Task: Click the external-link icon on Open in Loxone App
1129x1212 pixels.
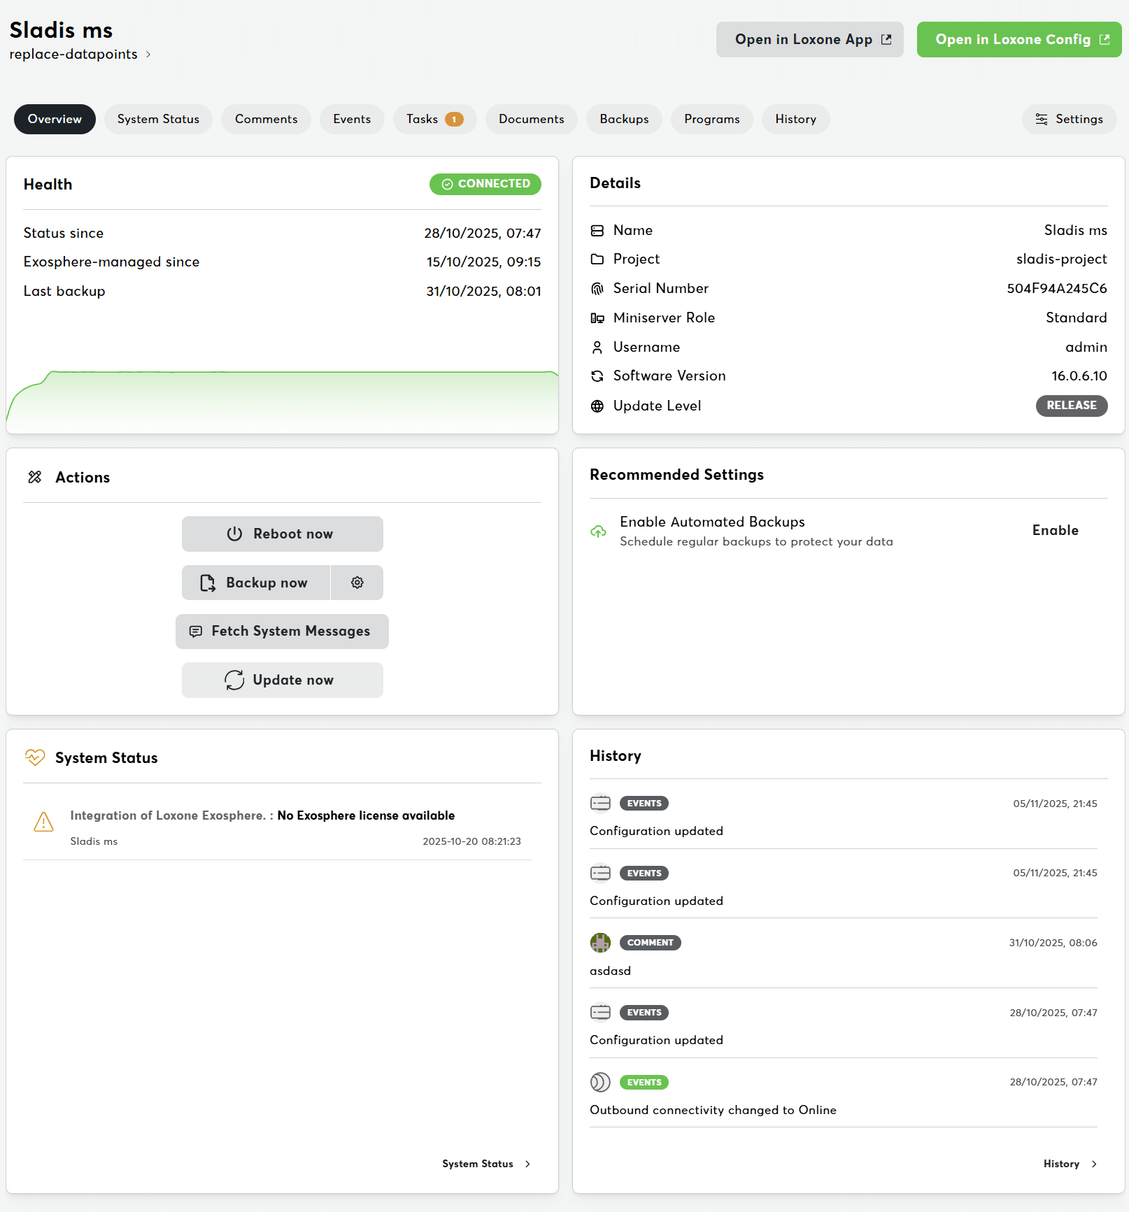Action: 886,40
